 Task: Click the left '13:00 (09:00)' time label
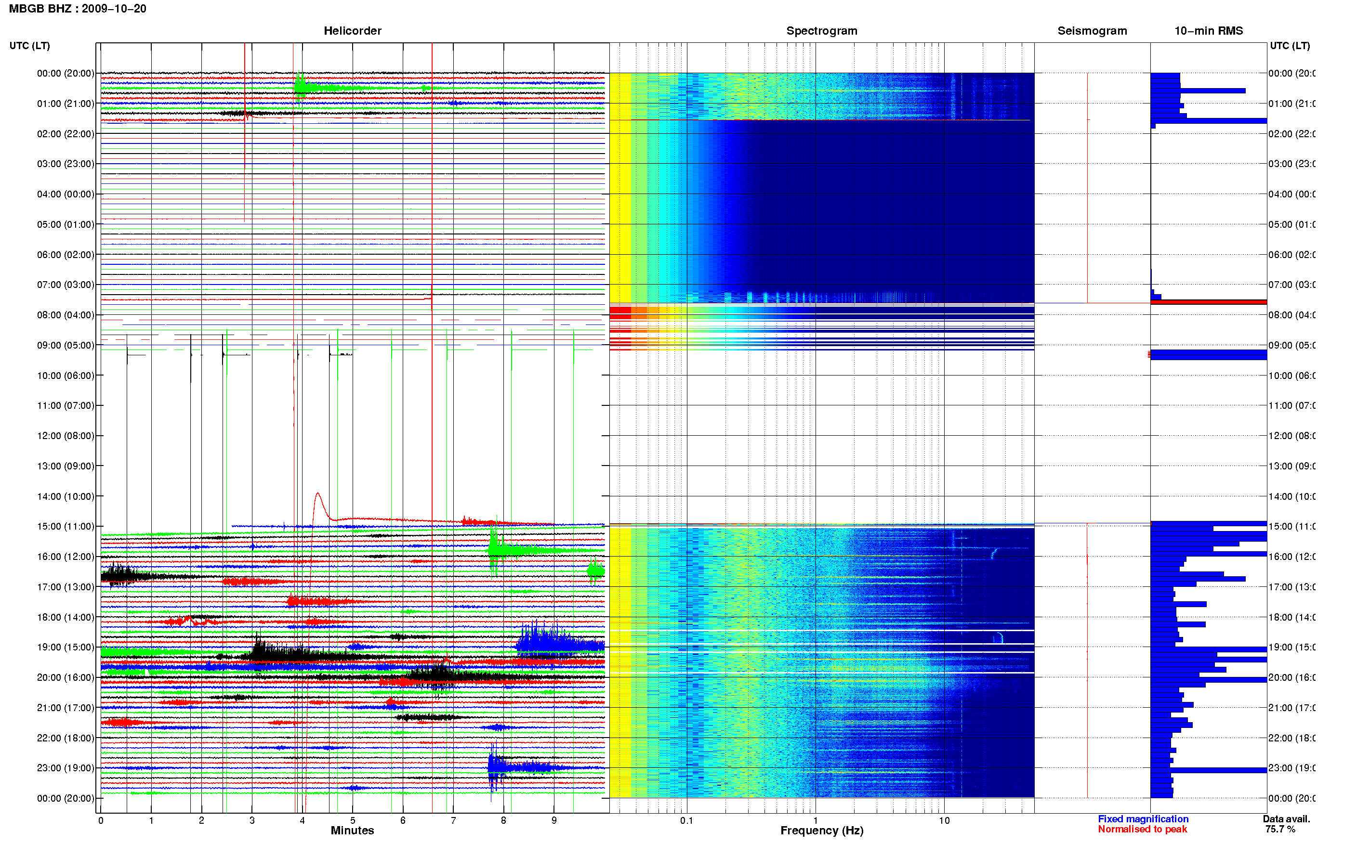(66, 466)
